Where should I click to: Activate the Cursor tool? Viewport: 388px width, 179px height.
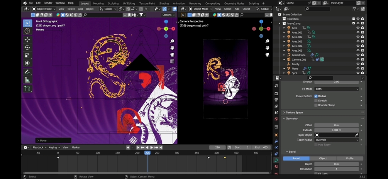coord(27,31)
